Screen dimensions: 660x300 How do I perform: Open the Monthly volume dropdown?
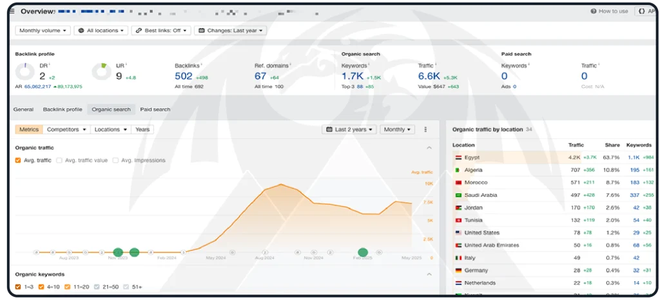(43, 30)
